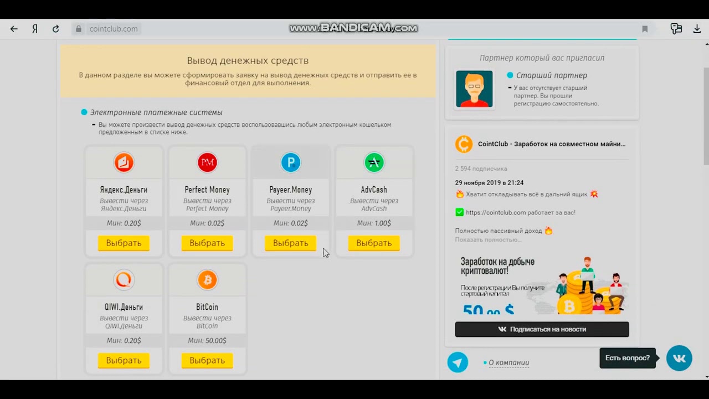
Task: Select Яндекс.Деньги with Выбрать button
Action: point(124,243)
